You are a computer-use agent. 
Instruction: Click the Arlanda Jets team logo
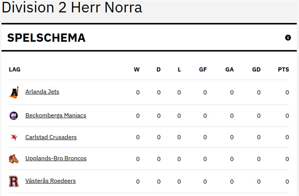[x=14, y=92]
